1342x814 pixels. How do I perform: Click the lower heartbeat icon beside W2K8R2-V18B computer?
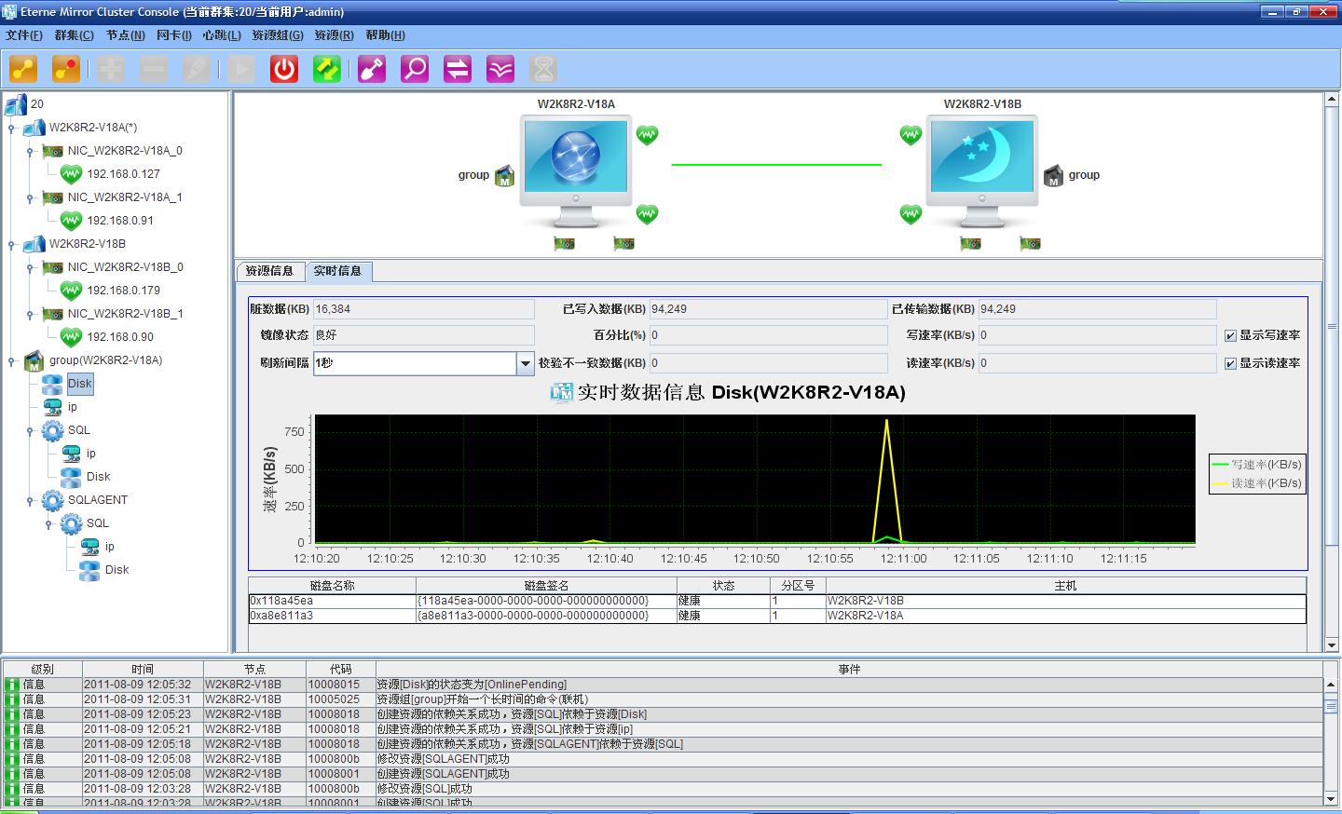911,214
